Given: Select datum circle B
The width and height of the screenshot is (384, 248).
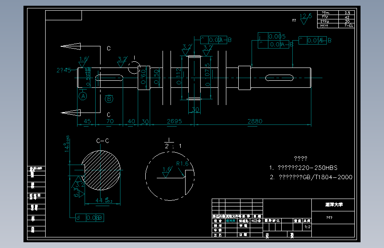Looking at the screenshot, I should coord(109,99).
